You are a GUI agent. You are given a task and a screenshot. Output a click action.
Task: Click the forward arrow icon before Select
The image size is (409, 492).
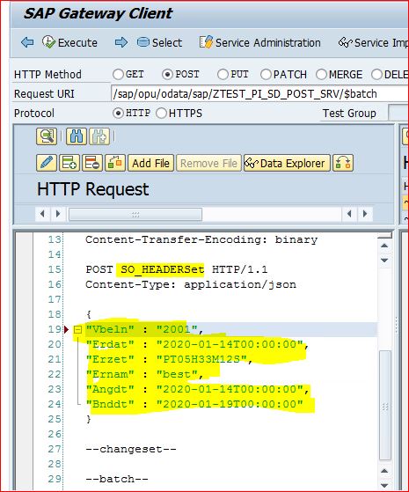click(121, 42)
